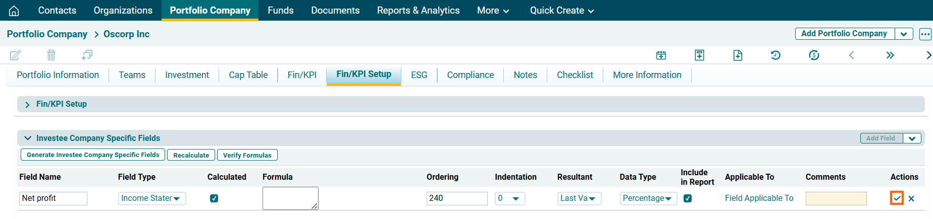Switch to the Cap Table tab

click(248, 75)
